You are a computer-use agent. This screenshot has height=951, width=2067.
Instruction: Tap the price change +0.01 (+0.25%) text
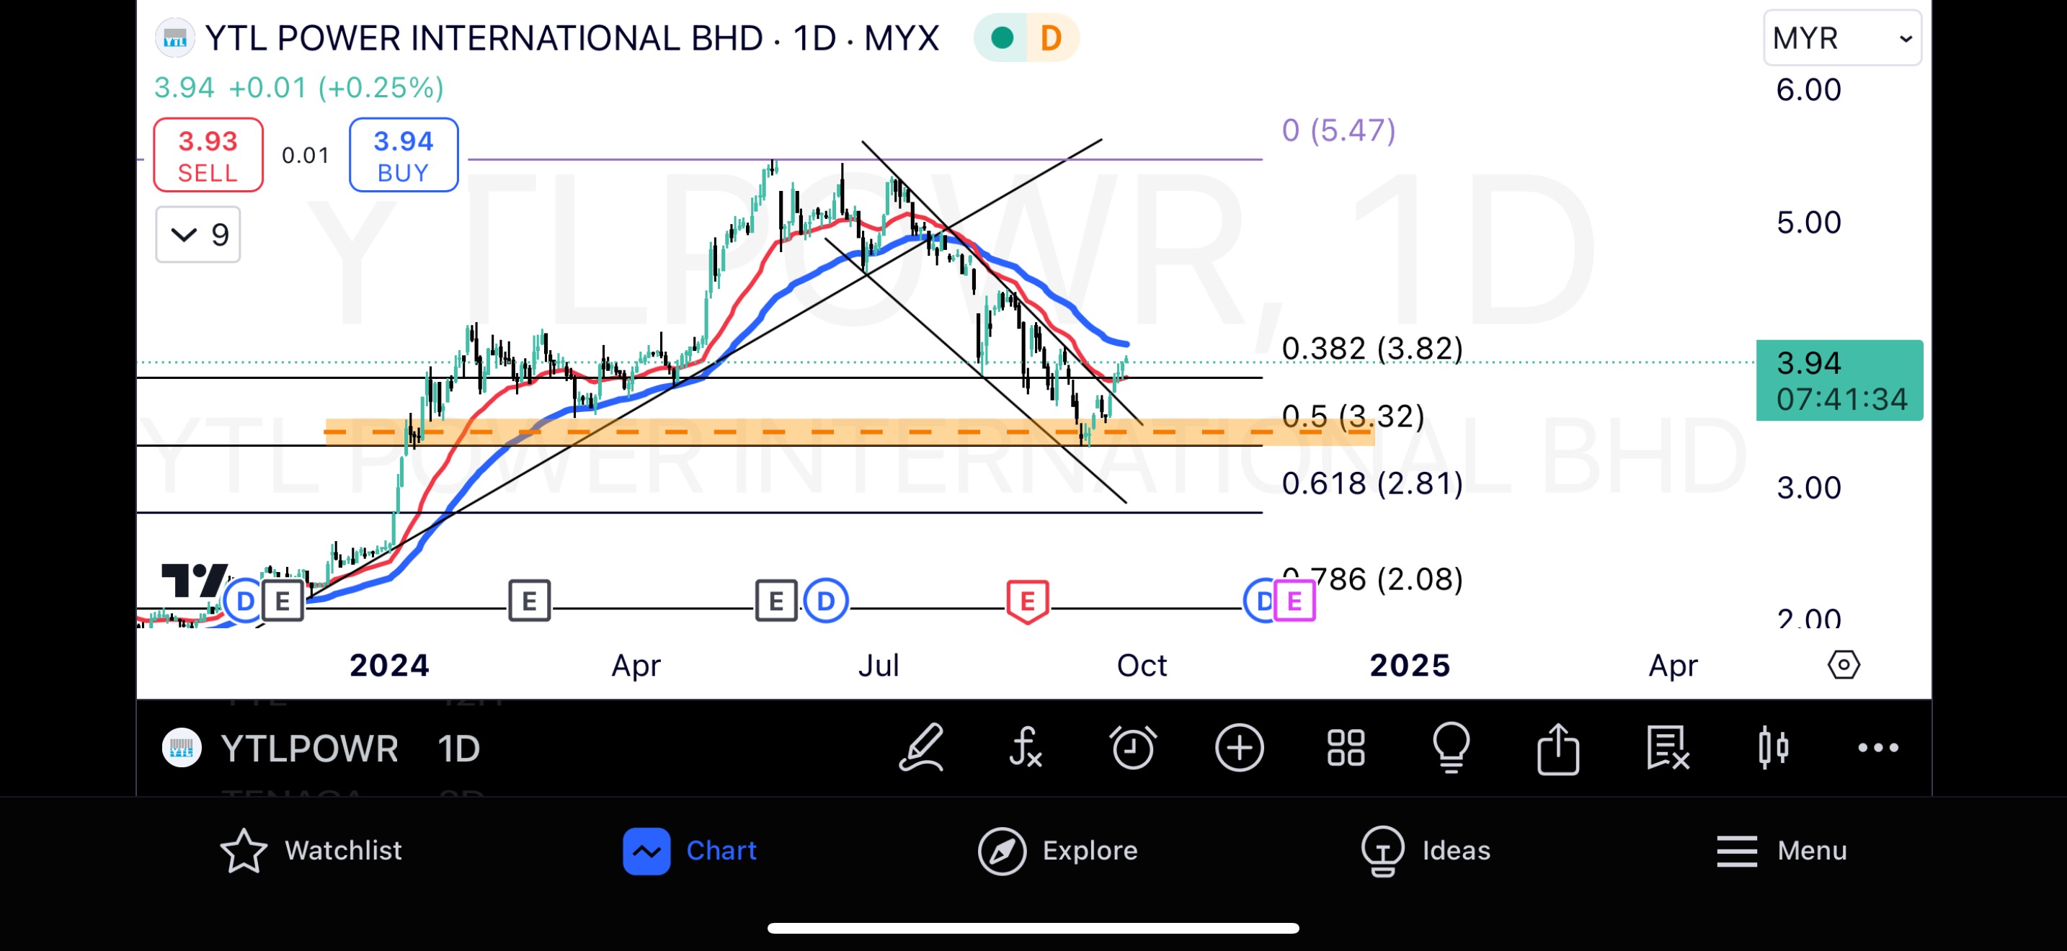[336, 87]
